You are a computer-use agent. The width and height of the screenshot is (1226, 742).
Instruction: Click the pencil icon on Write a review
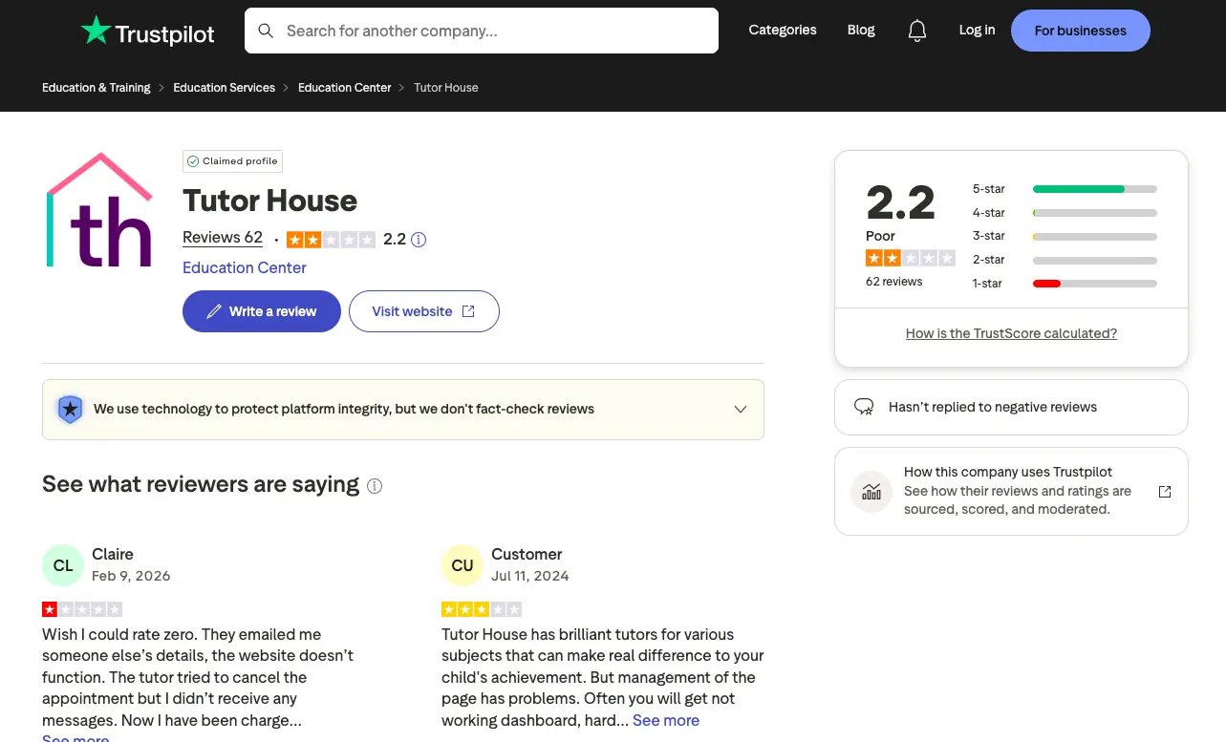pyautogui.click(x=215, y=311)
